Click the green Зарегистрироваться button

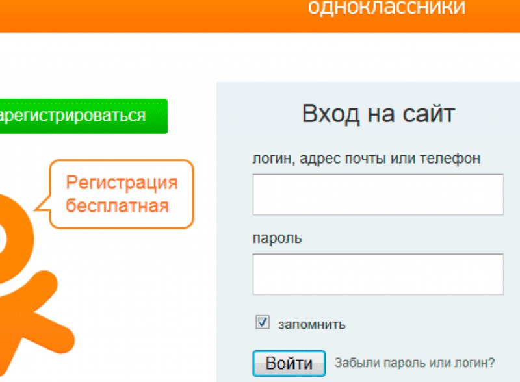[x=78, y=116]
